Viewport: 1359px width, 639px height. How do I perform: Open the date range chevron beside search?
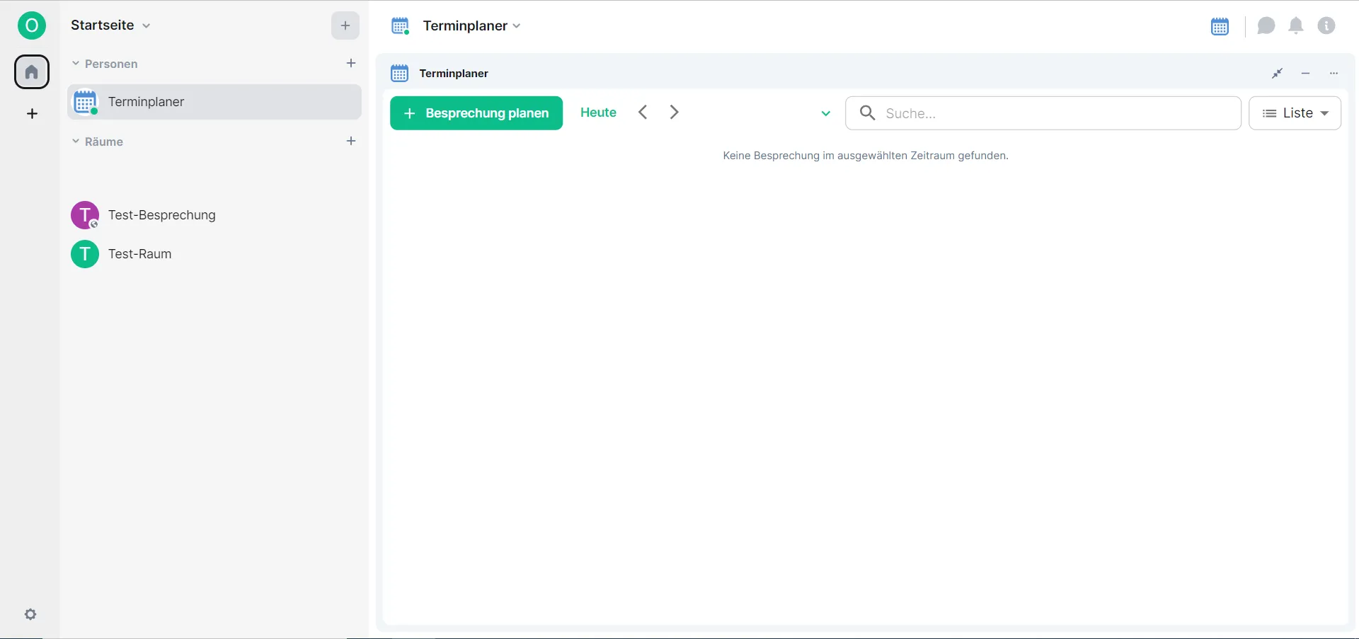pyautogui.click(x=825, y=113)
